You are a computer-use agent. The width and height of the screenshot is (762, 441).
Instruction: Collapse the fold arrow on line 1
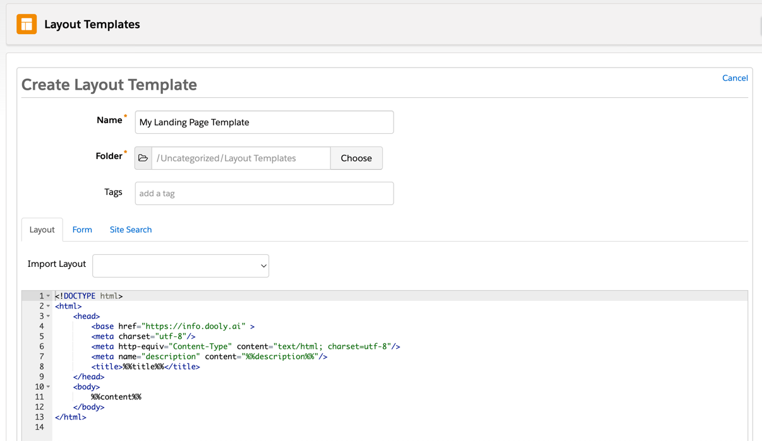pos(49,296)
